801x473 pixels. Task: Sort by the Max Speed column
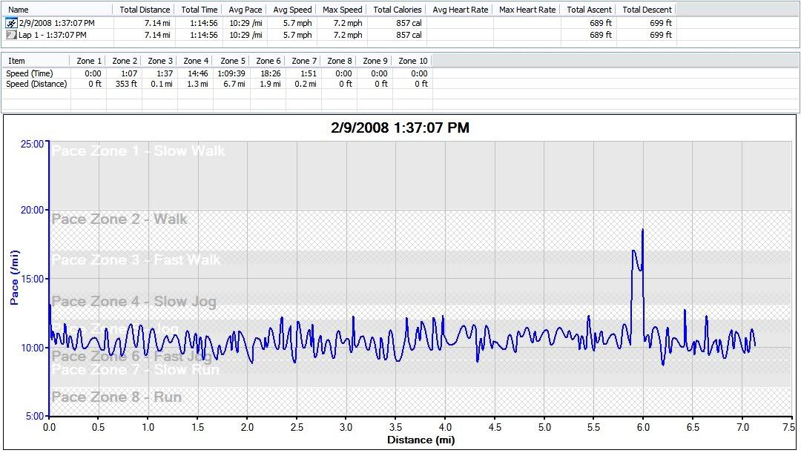click(x=343, y=10)
